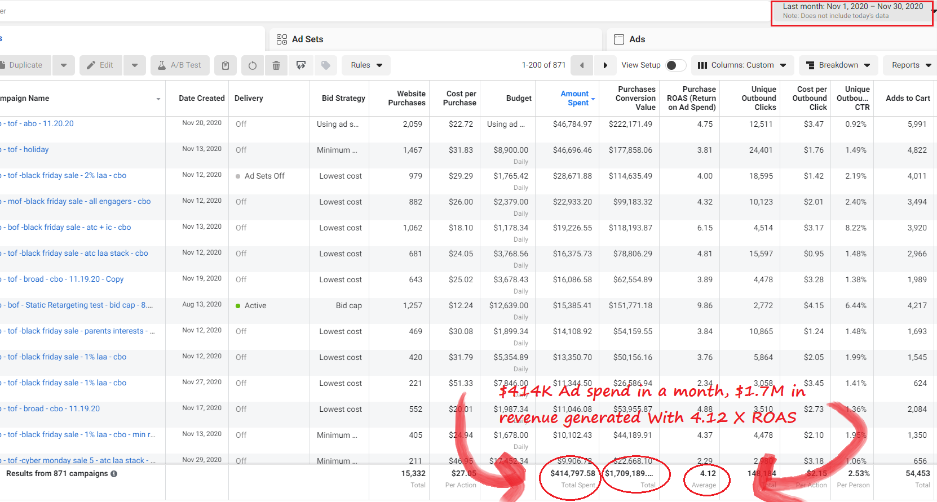Sort by Website Purchases column header
Image resolution: width=937 pixels, height=502 pixels.
click(406, 98)
